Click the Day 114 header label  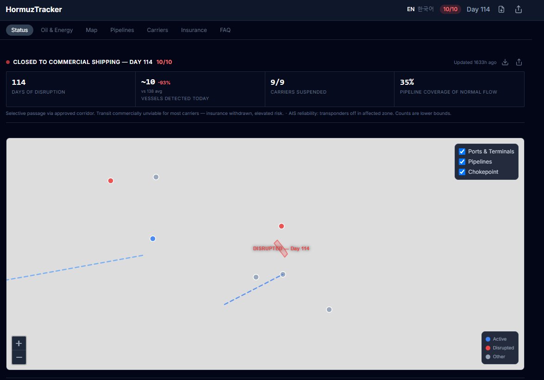478,9
